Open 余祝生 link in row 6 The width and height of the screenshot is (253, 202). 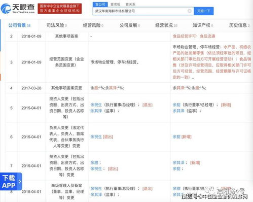coord(96,137)
